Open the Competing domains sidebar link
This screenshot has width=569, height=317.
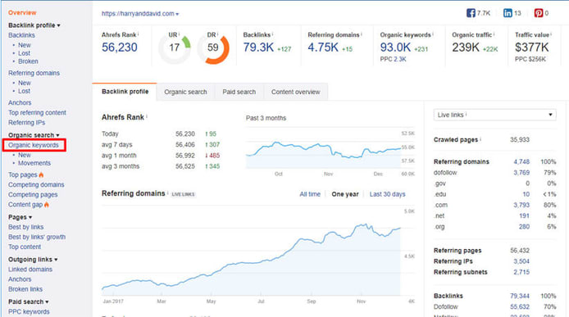point(36,184)
